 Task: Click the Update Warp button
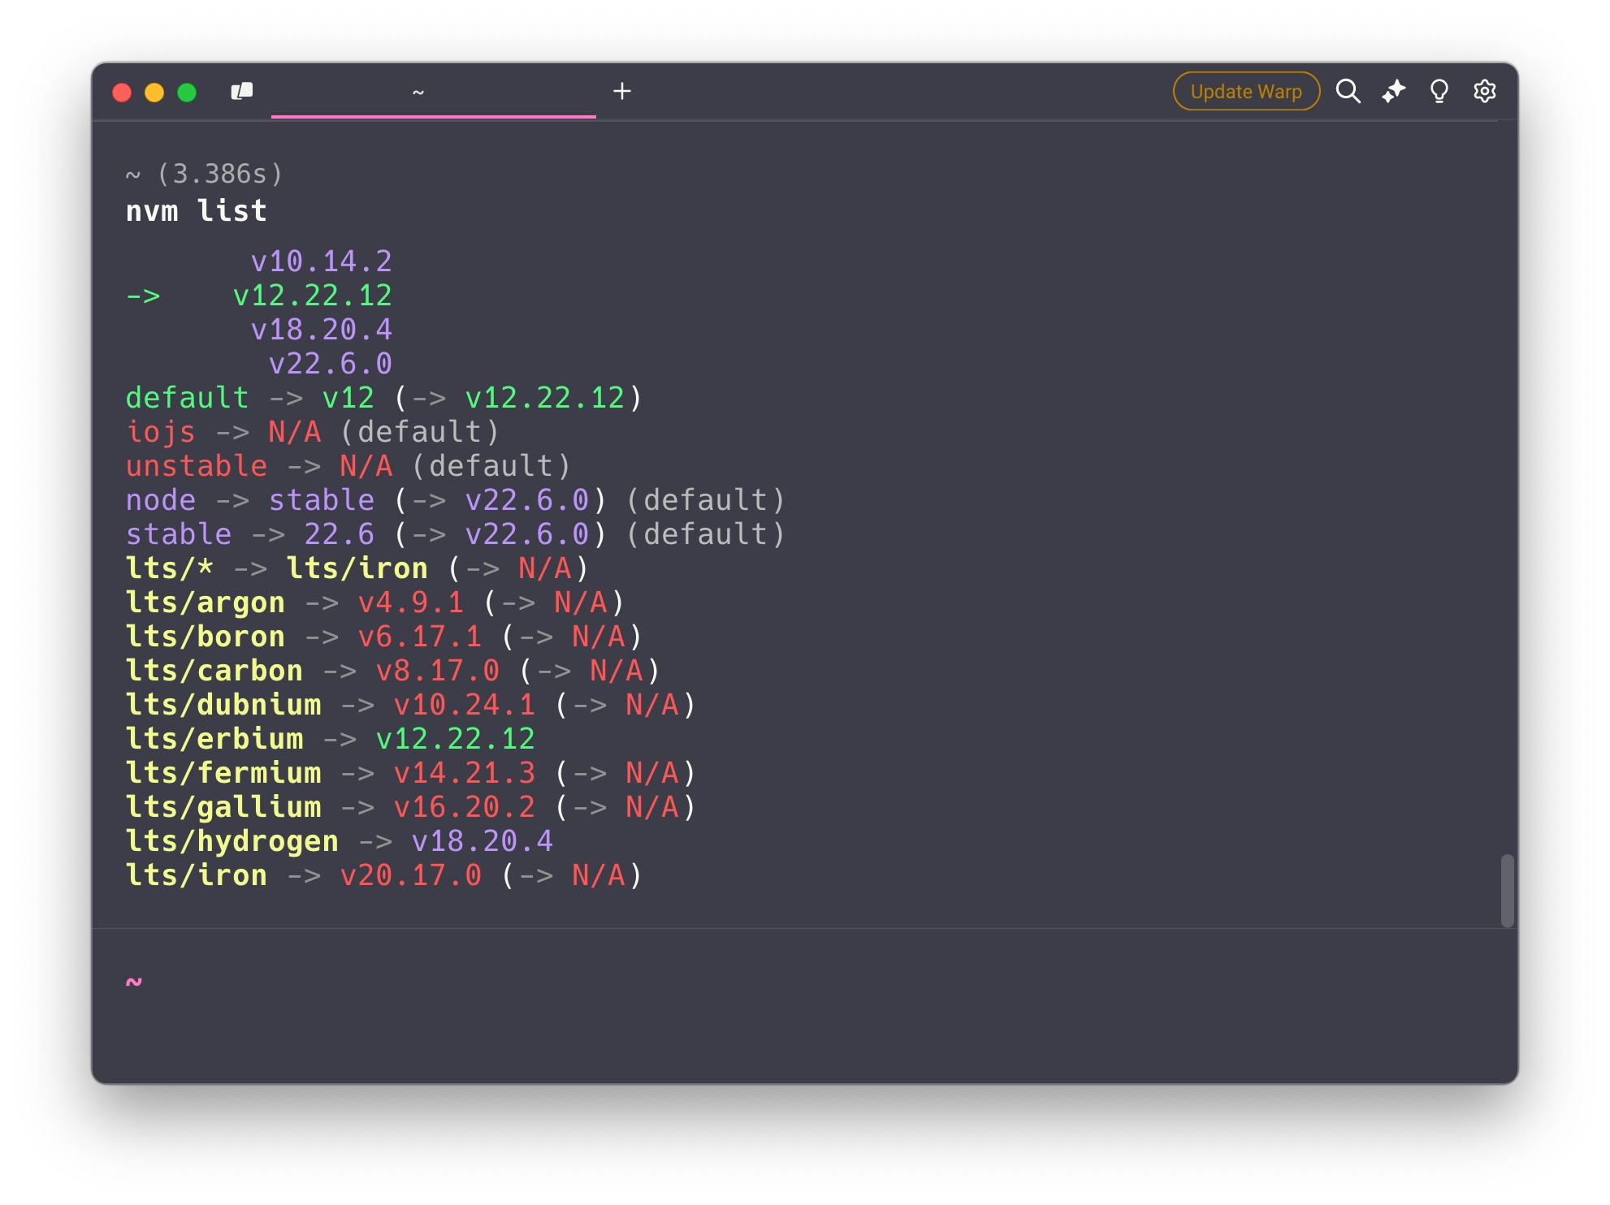pos(1245,92)
